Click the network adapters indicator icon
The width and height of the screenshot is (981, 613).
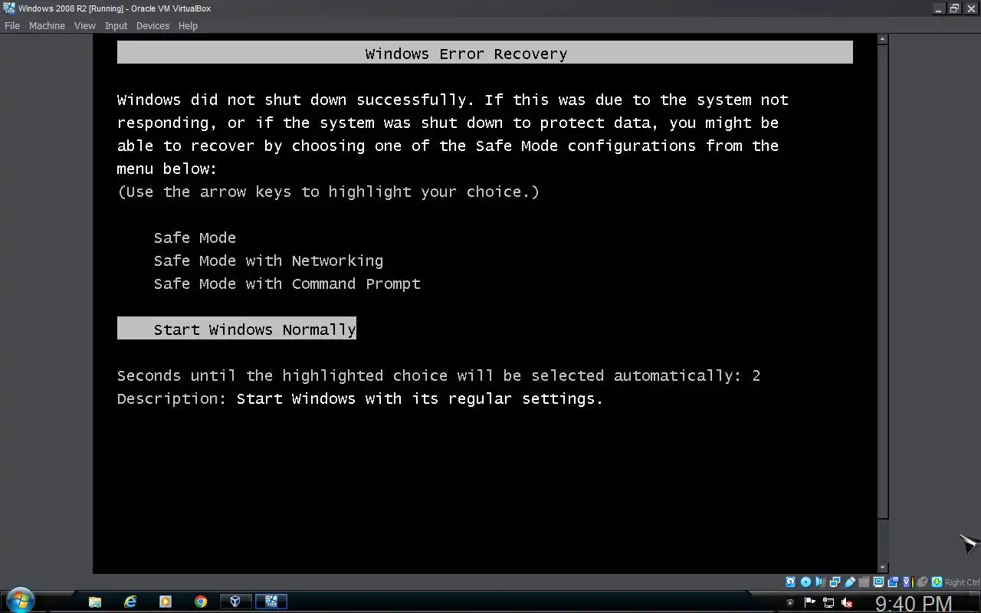coord(835,582)
